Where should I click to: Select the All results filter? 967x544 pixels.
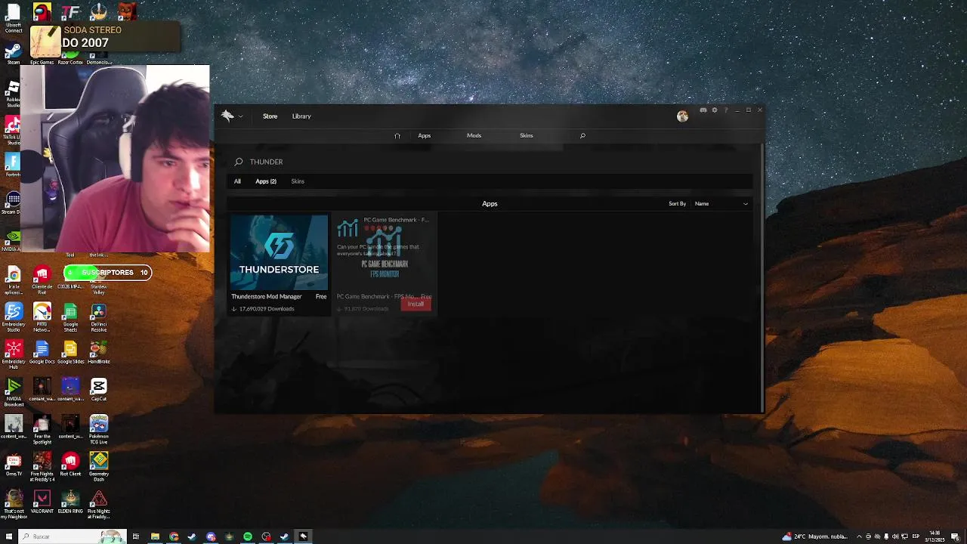(x=237, y=181)
